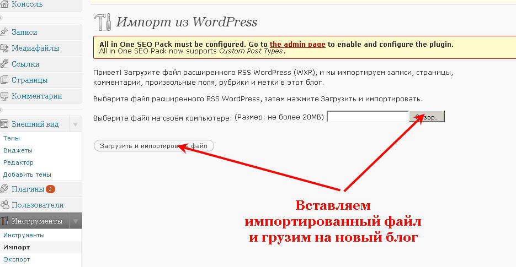This screenshot has height=267, width=516.
Task: Click the Внешний вид appearance icon
Action: (x=4, y=124)
